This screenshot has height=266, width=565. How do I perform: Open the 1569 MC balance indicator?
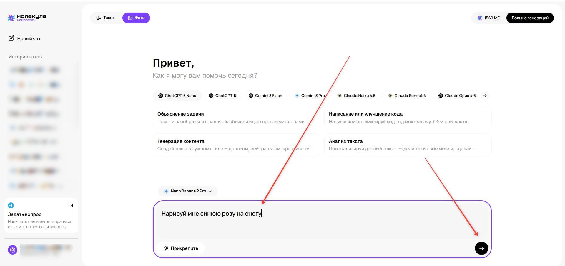tap(489, 18)
